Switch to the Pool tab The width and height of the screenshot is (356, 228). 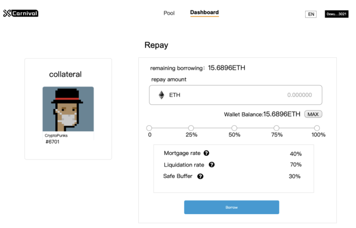pos(169,13)
